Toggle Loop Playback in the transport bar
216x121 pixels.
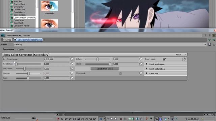62,119
